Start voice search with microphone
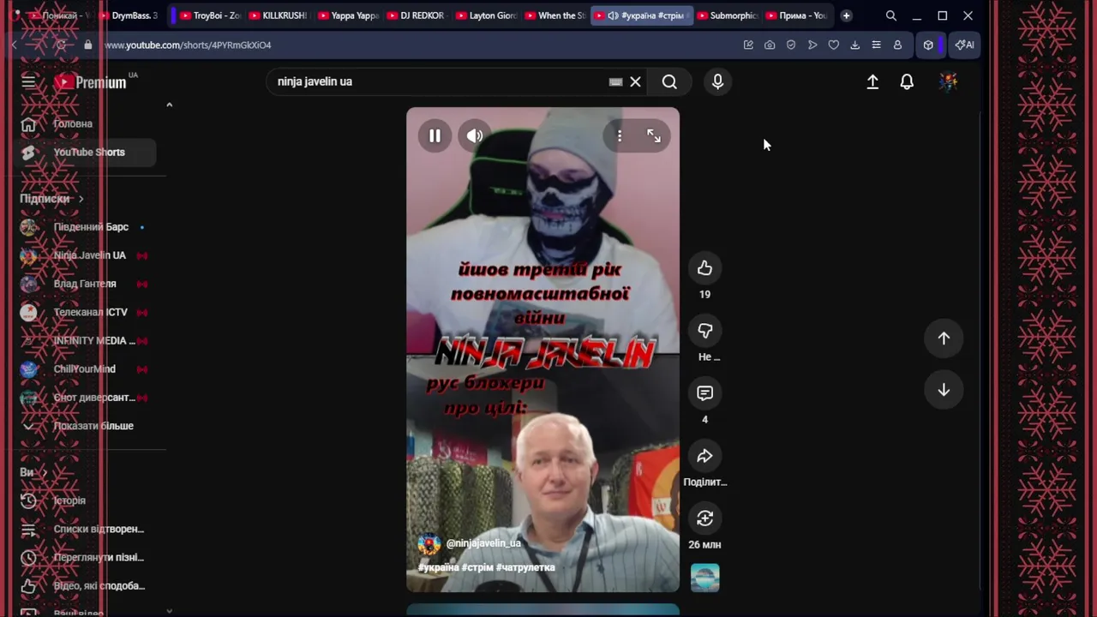1097x617 pixels. tap(718, 81)
